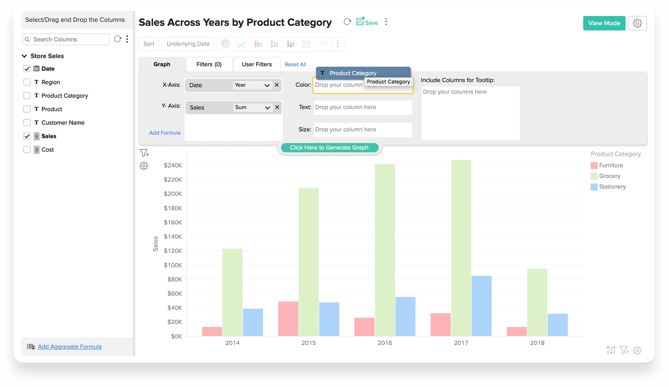The height and width of the screenshot is (387, 669).
Task: Switch to the line chart type
Action: (x=242, y=44)
